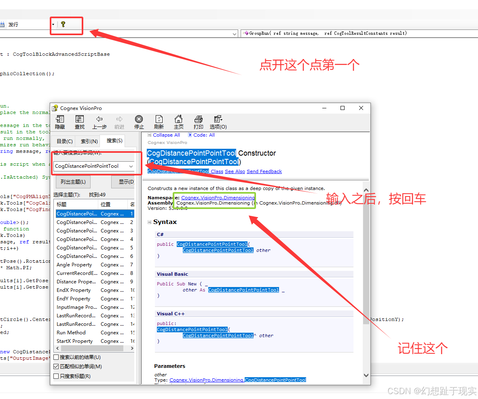Enable 搜索以前的结果(U) checkbox
The height and width of the screenshot is (399, 478).
tap(56, 357)
